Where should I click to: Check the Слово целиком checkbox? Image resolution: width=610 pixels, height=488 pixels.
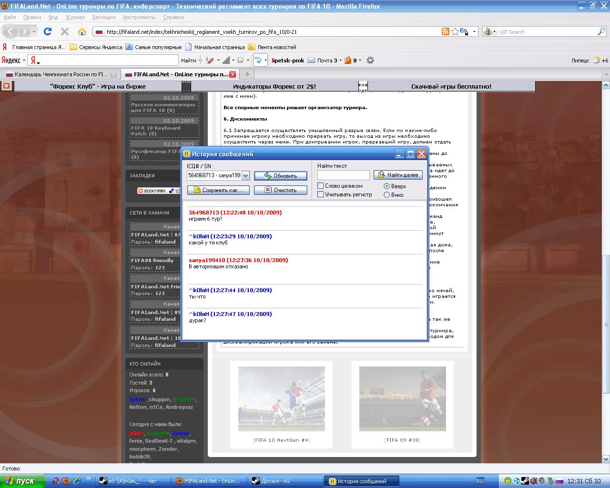point(321,186)
